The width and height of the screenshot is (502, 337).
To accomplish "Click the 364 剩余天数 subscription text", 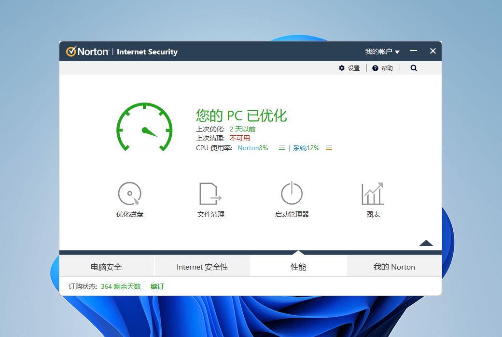I will [x=121, y=286].
